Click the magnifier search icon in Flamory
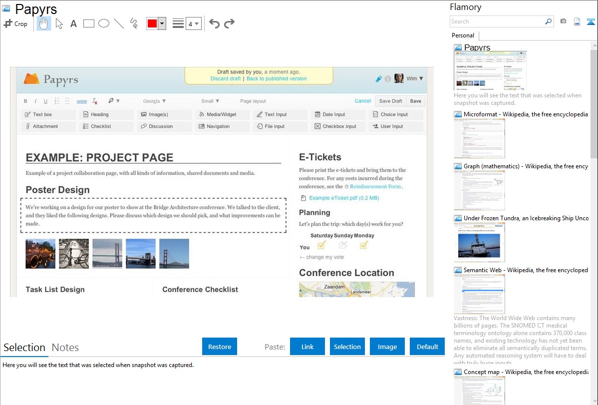The width and height of the screenshot is (598, 405). pos(548,21)
